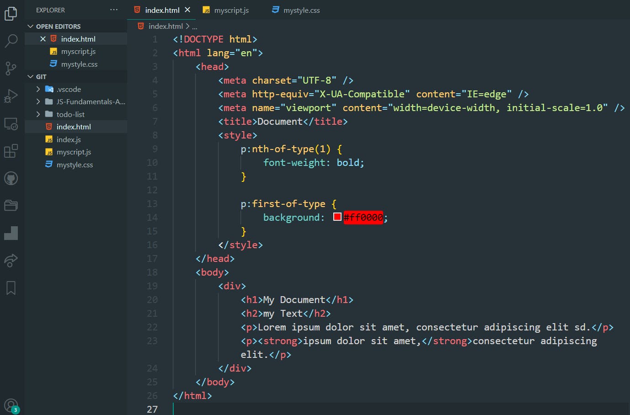Click the 'Document' title text
Viewport: 630px width, 415px height.
(280, 122)
